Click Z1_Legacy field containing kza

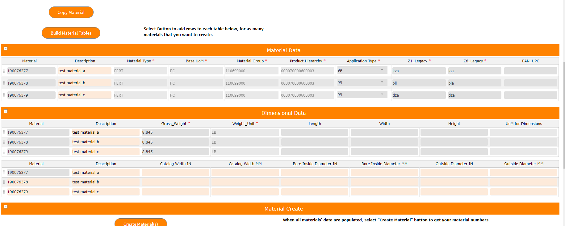click(419, 71)
